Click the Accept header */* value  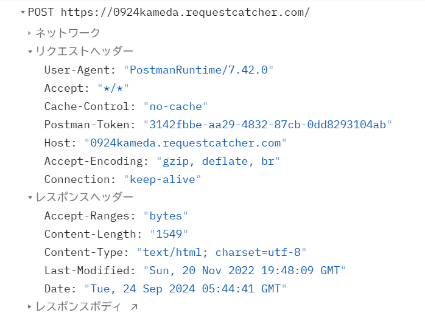(x=113, y=88)
